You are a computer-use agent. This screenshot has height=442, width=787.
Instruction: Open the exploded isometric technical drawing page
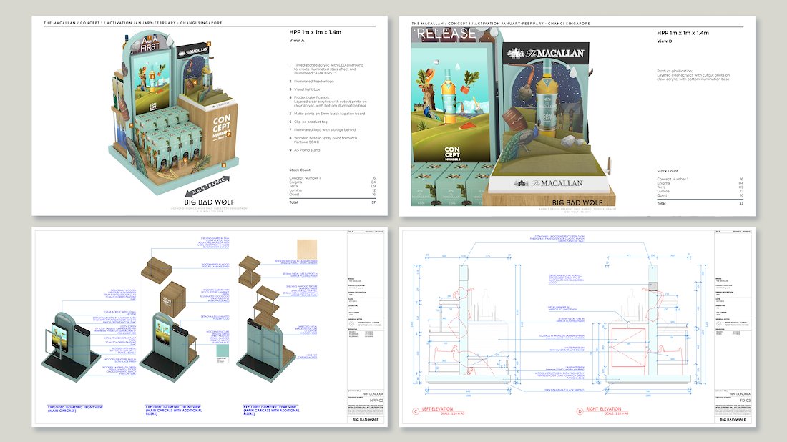point(210,327)
